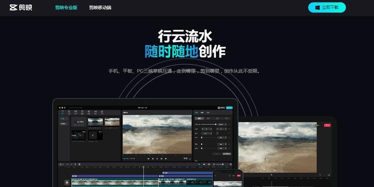Click the fullscreen icon at the tablet preview's bottom right
Image resolution: width=374 pixels, height=187 pixels.
pos(329,175)
